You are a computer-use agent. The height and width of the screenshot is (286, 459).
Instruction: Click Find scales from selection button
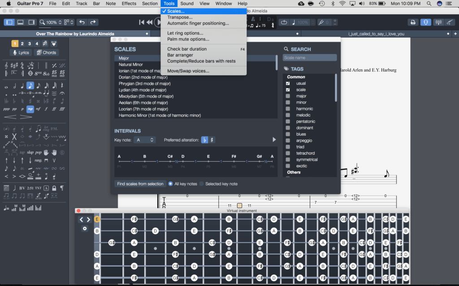point(140,184)
